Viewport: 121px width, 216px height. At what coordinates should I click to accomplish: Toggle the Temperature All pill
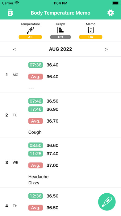tap(30, 37)
